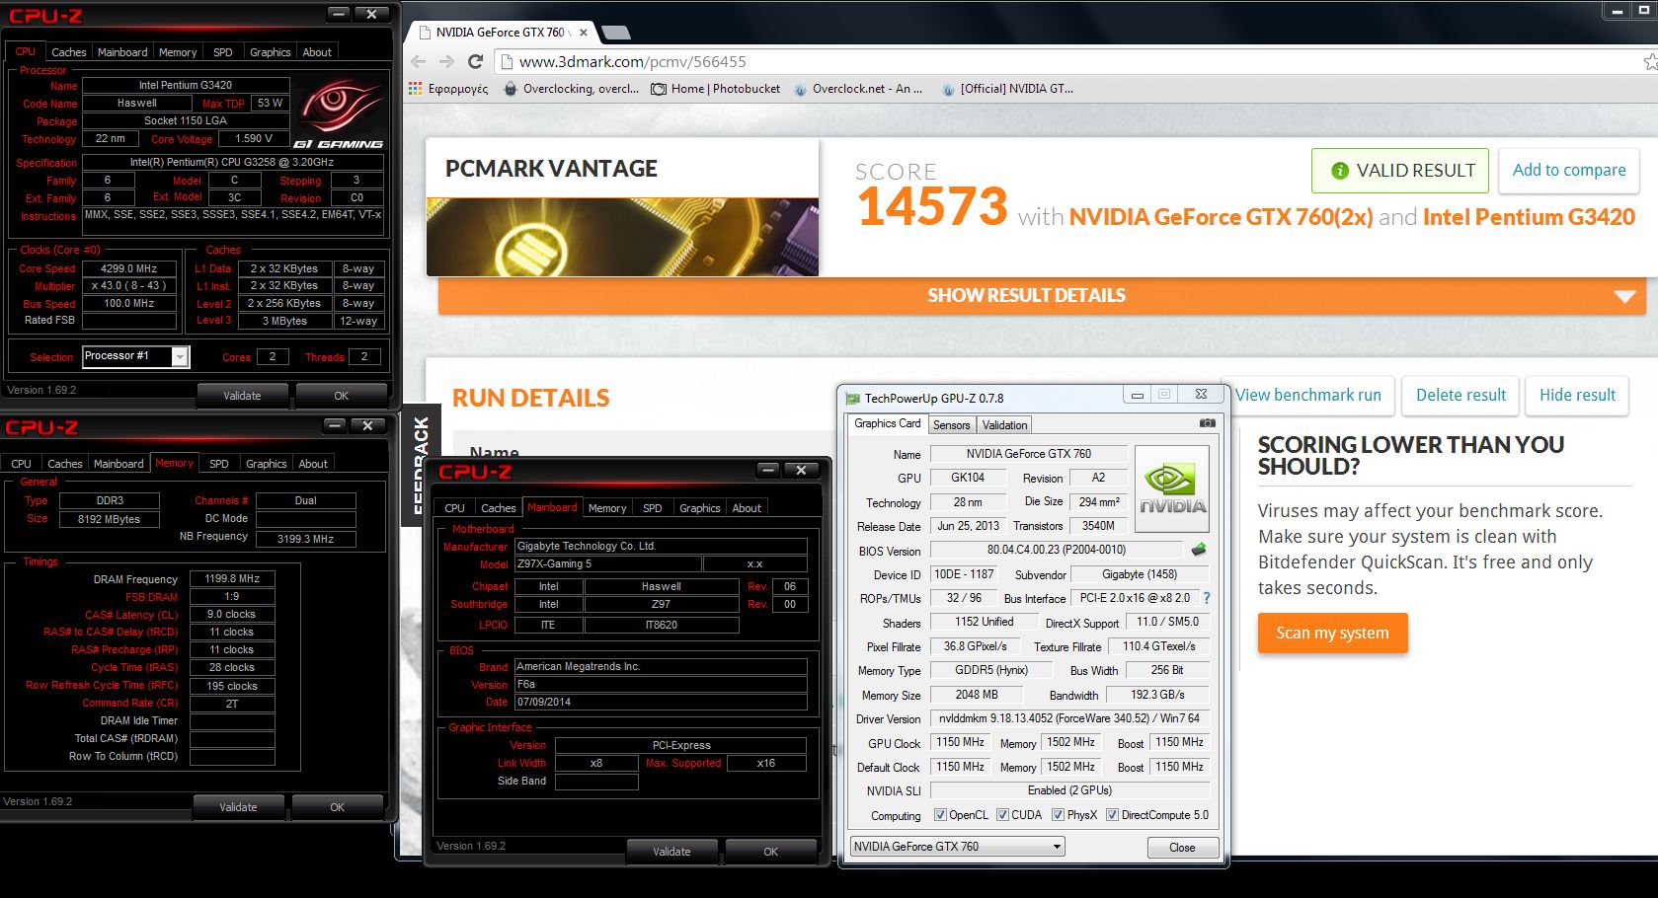The image size is (1658, 898).
Task: Click Hide result button
Action: (x=1577, y=396)
